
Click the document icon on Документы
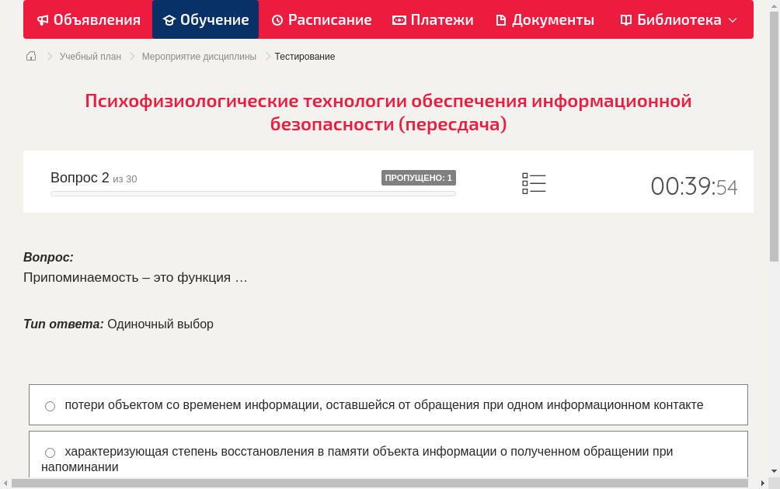click(502, 19)
